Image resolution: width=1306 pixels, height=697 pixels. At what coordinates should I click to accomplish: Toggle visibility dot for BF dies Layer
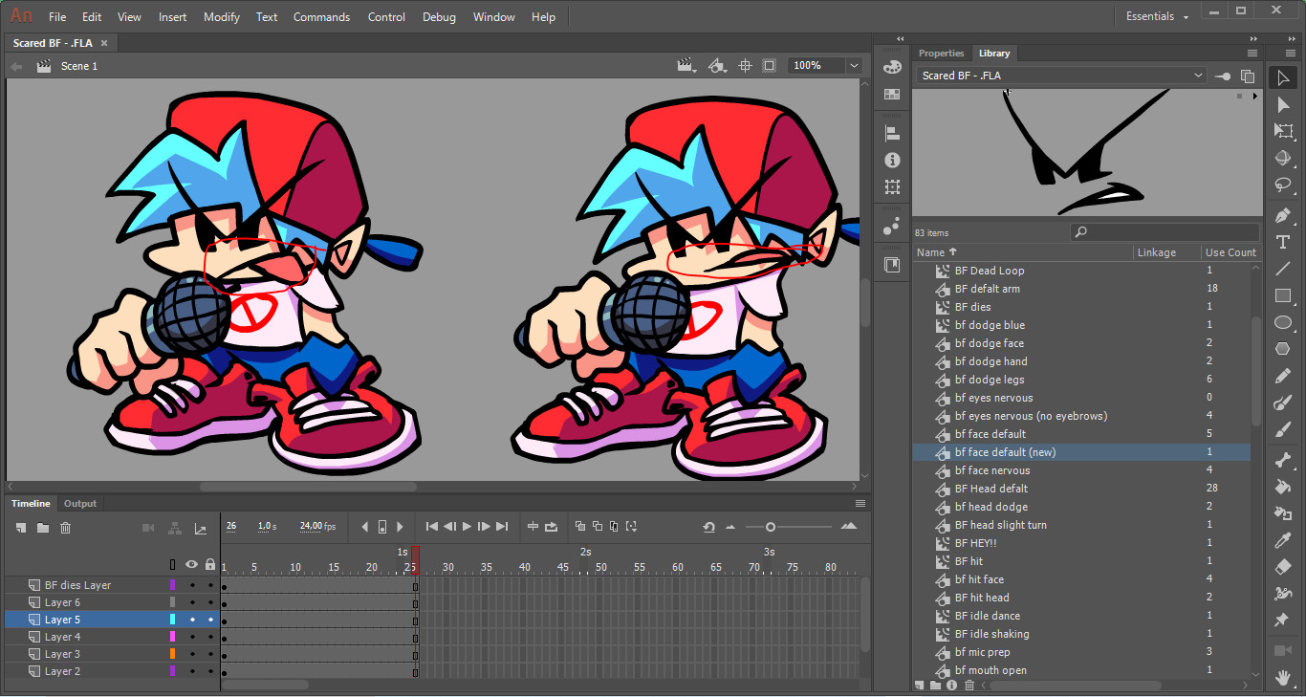tap(192, 585)
